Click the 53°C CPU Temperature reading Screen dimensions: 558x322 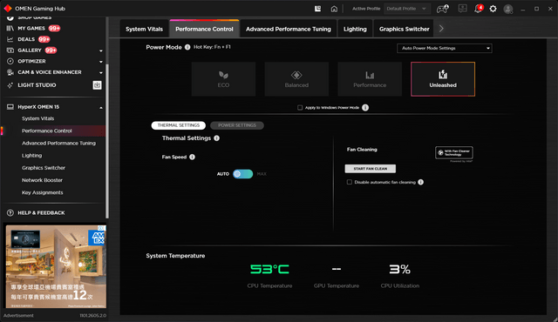[269, 269]
